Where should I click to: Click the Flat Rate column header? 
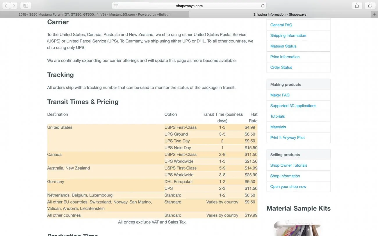pyautogui.click(x=253, y=118)
